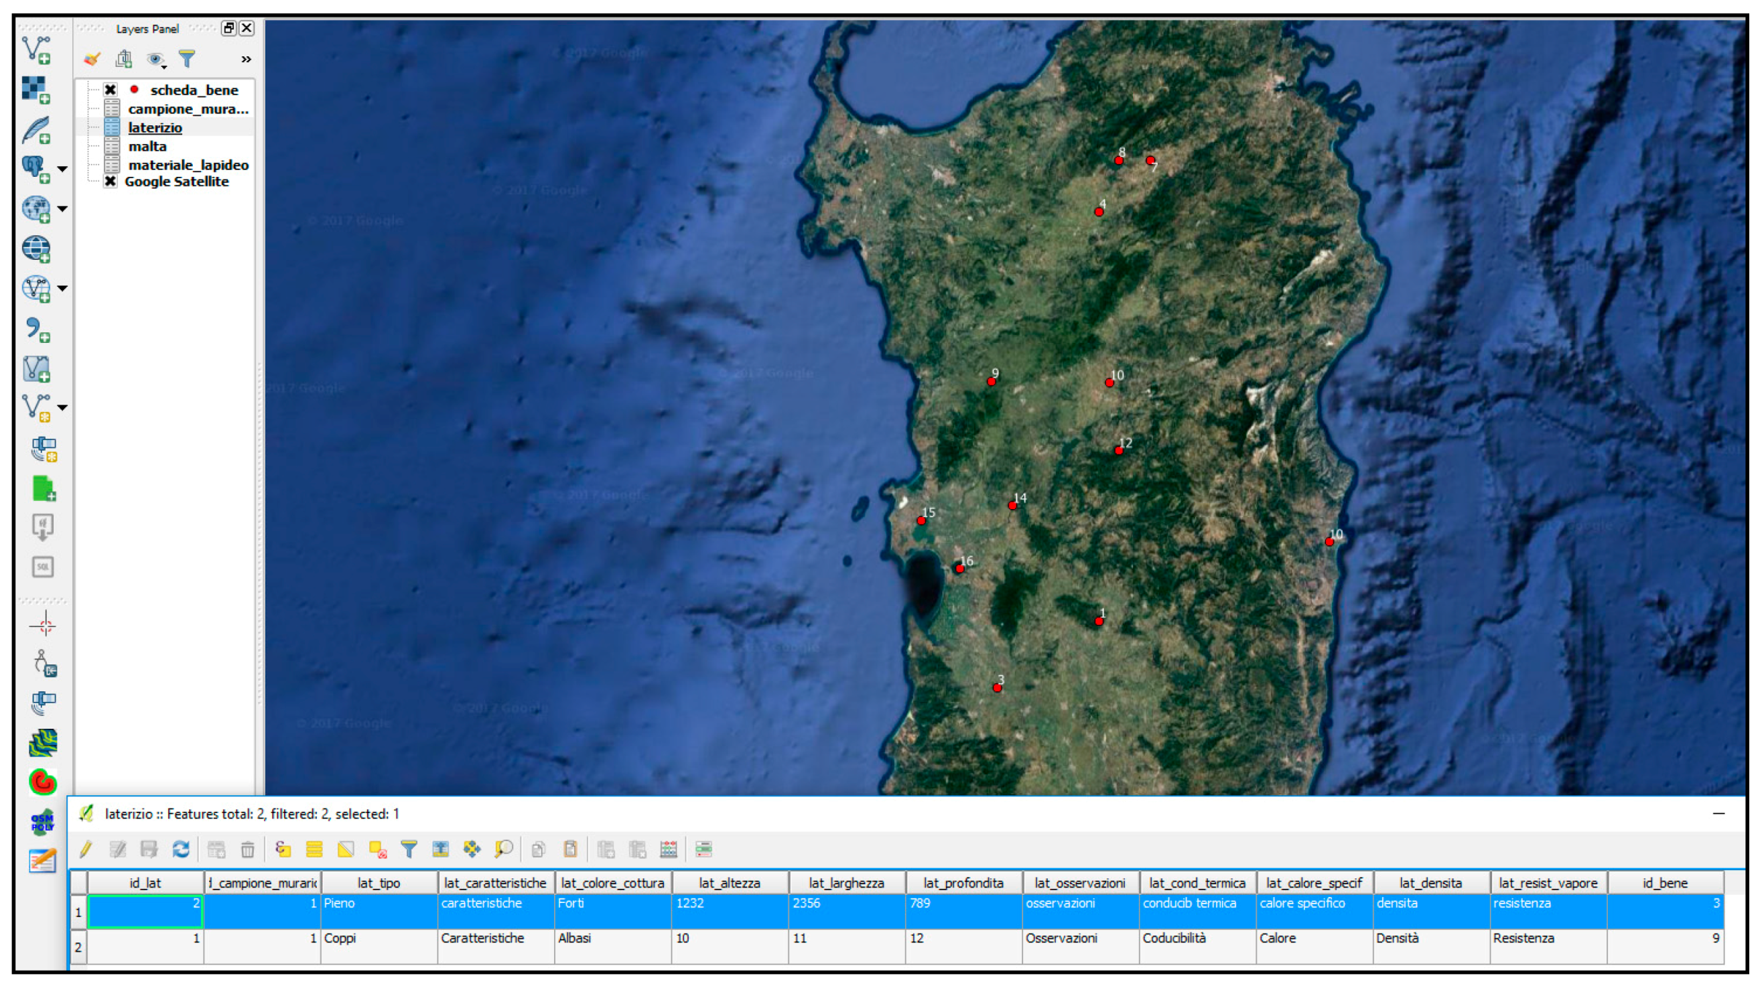Open the field calculator abacus icon
This screenshot has height=986, width=1760.
[x=668, y=849]
